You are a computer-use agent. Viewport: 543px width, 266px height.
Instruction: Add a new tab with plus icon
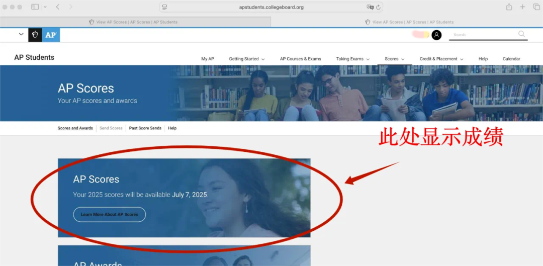pyautogui.click(x=522, y=7)
